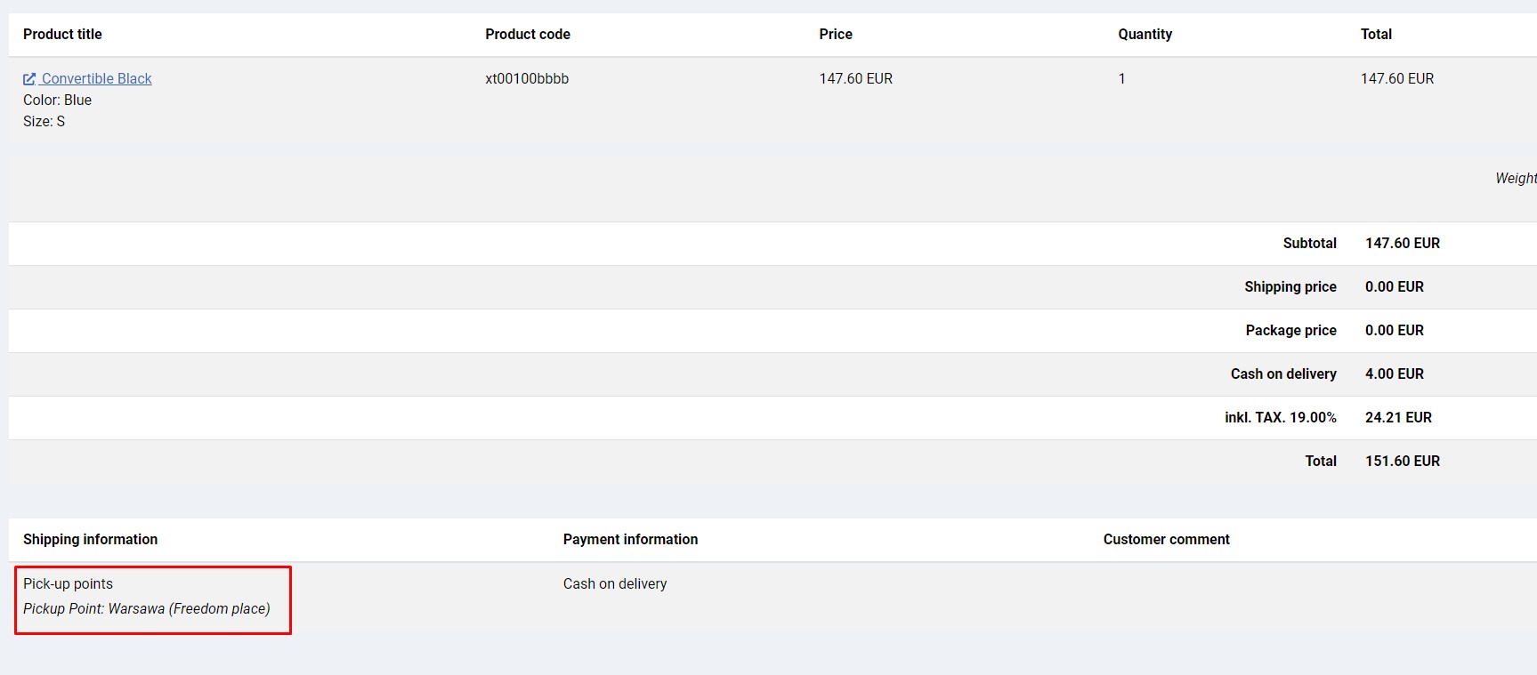Click the Pickup Point: Warsawa (Freedom place) text
The height and width of the screenshot is (675, 1537).
[147, 609]
